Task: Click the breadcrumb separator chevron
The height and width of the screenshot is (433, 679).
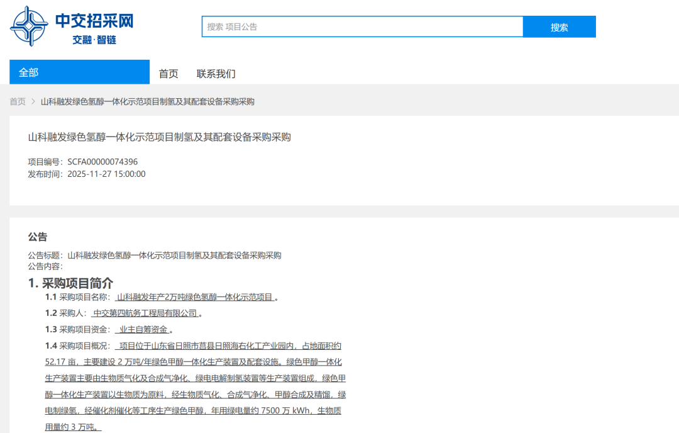Action: pos(31,101)
